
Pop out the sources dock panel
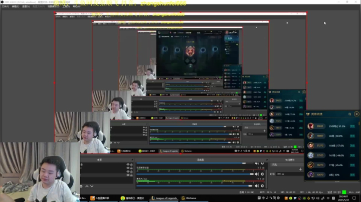pos(132,160)
